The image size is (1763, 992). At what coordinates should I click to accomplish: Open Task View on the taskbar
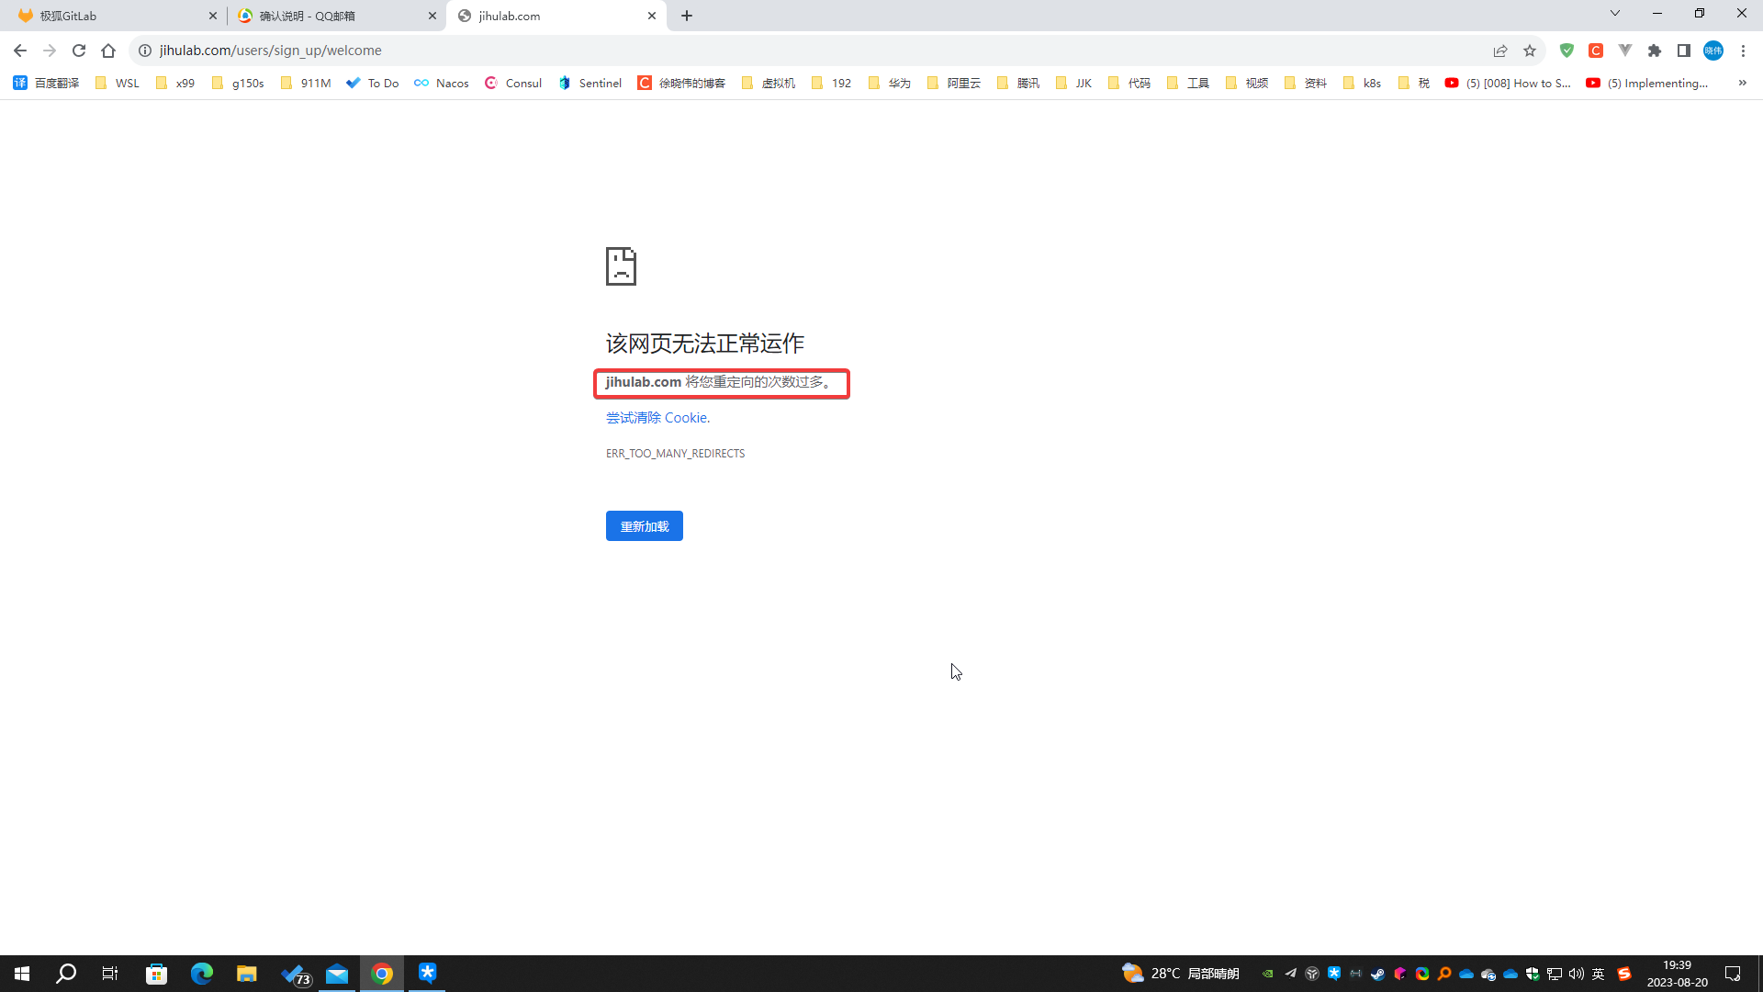click(x=110, y=974)
